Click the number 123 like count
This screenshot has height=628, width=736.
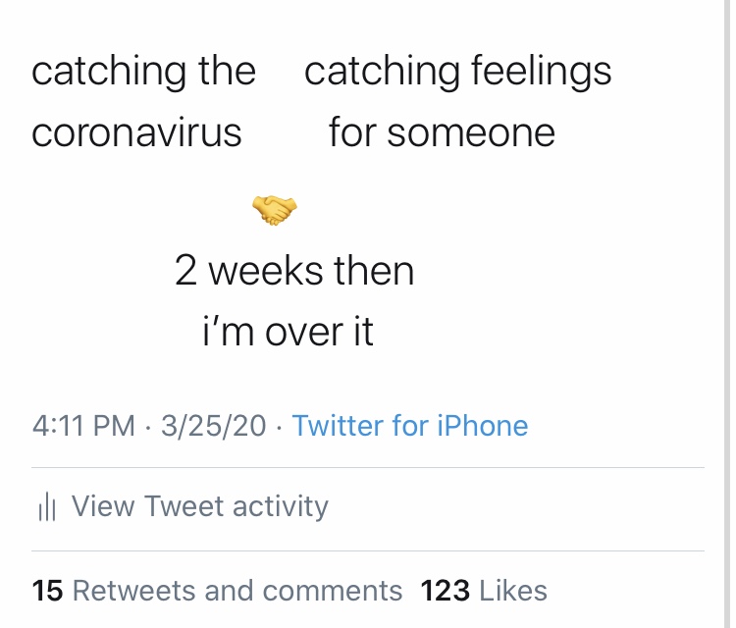[x=446, y=591]
